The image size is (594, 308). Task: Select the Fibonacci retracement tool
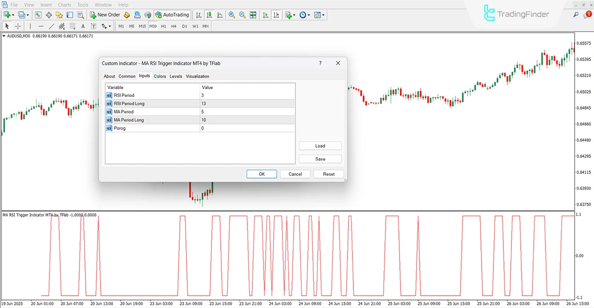(72, 26)
